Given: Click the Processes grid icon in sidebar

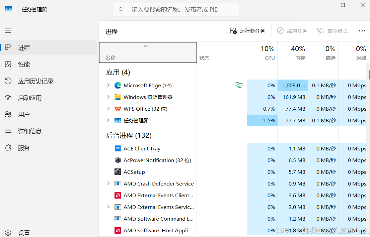Looking at the screenshot, I should click(x=8, y=47).
